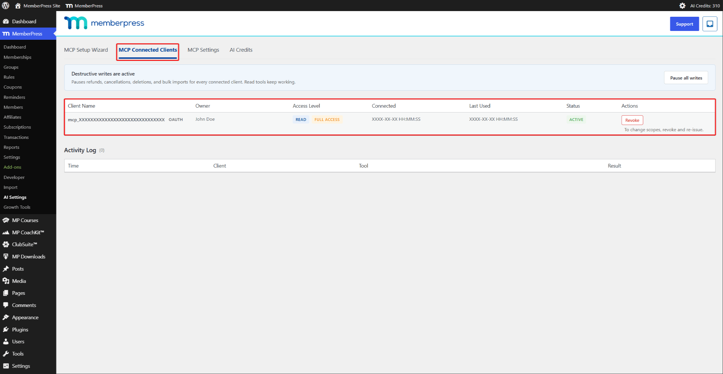Open AI Settings submenu item
723x374 pixels.
coord(15,197)
